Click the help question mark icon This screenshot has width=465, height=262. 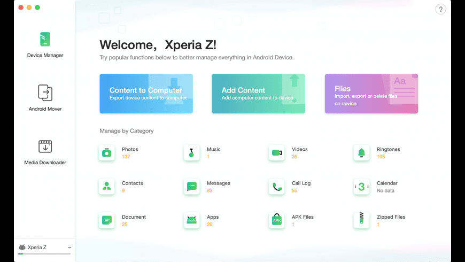pos(441,9)
